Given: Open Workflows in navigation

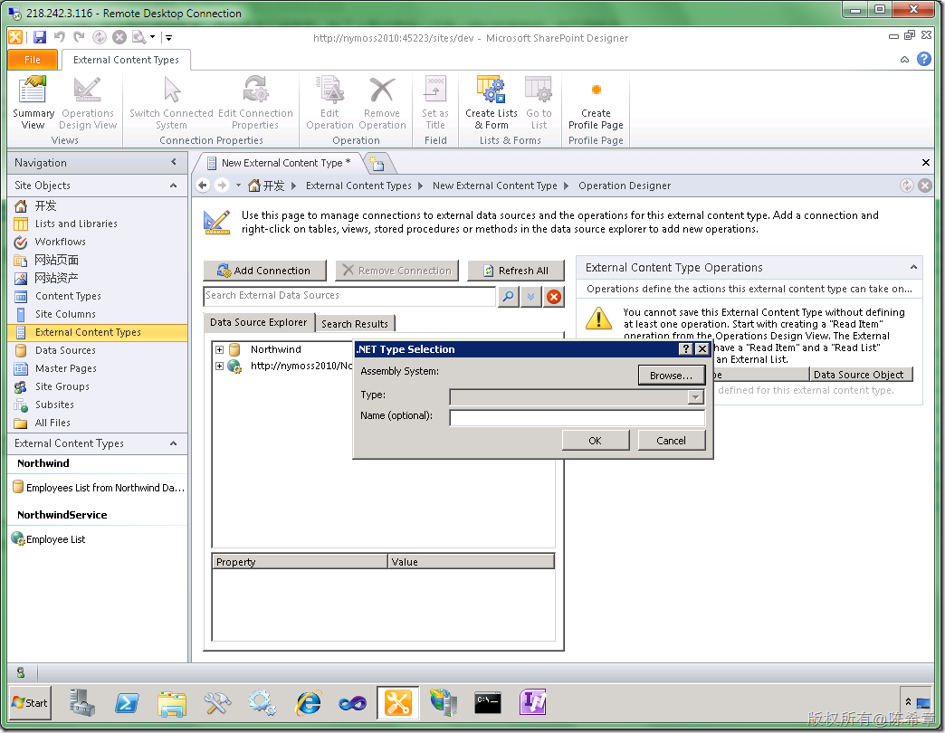Looking at the screenshot, I should 61,242.
